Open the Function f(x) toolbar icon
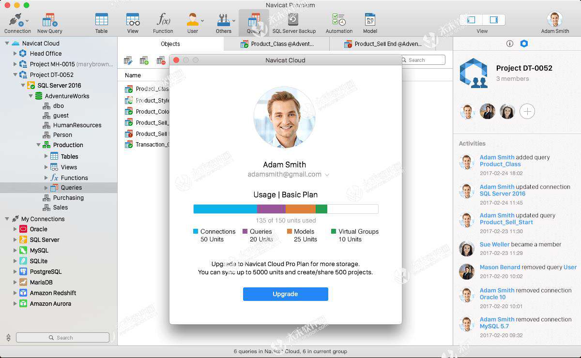Image resolution: width=581 pixels, height=358 pixels. (x=163, y=20)
